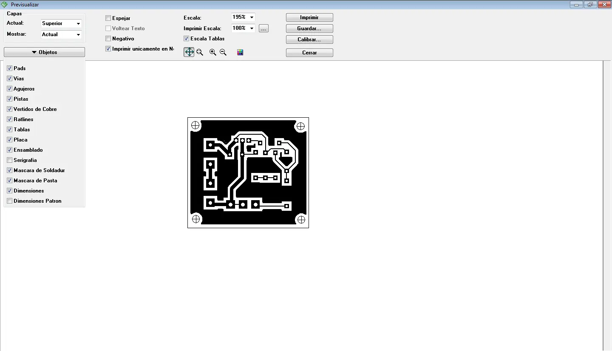This screenshot has width=612, height=351.
Task: Toggle the Pistas checkbox
Action: 9,99
